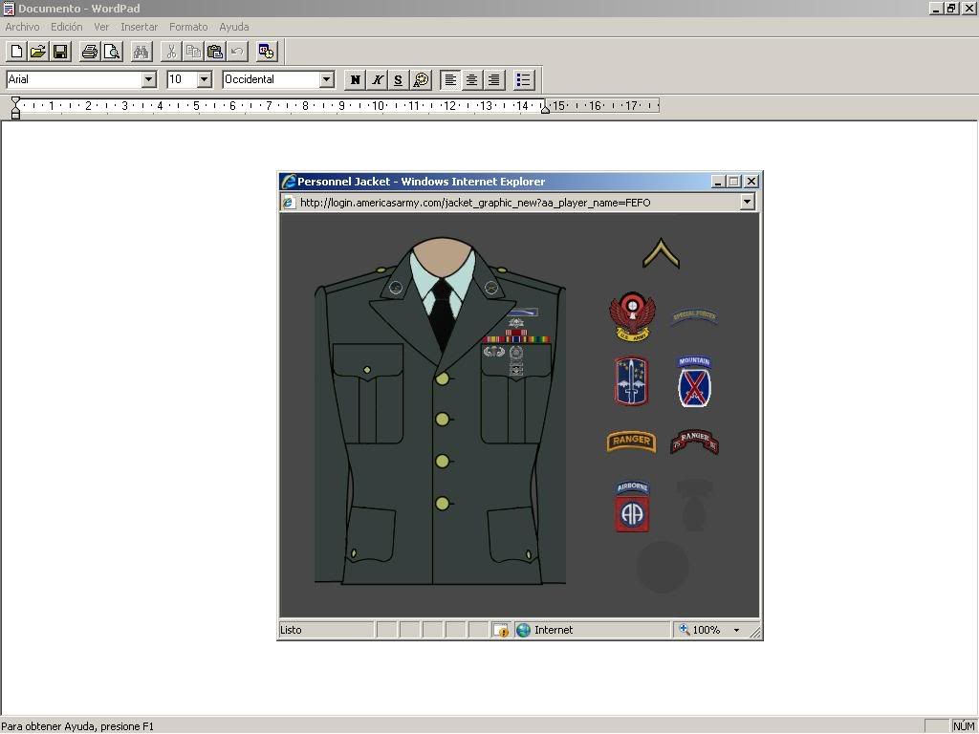Expand the Arial font name dropdown
The width and height of the screenshot is (979, 734).
[148, 79]
